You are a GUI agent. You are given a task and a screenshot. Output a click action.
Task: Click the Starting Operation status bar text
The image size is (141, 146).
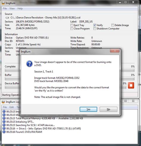11,95
